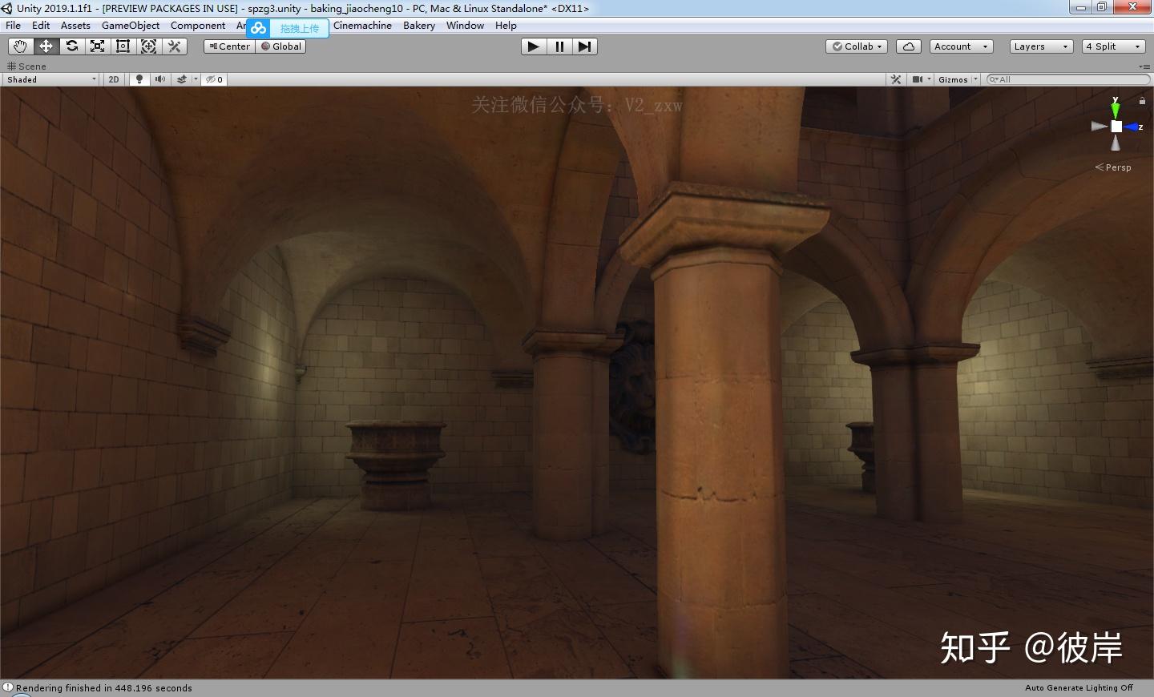The width and height of the screenshot is (1154, 697).
Task: Open the Unity Services cloud panel
Action: coord(909,46)
